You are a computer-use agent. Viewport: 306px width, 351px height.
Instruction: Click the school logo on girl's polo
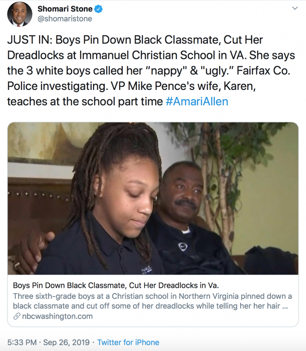tap(147, 269)
